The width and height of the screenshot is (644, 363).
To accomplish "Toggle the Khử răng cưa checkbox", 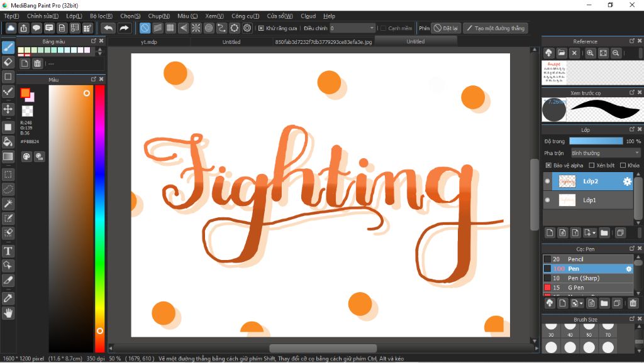I will pyautogui.click(x=261, y=28).
